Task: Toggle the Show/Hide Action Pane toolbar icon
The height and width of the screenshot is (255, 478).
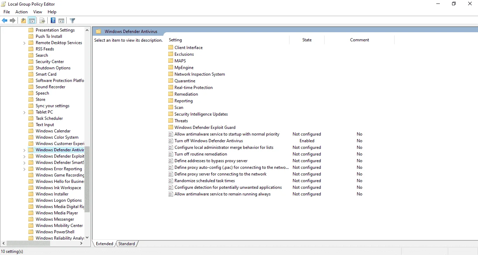Action: coord(61,21)
